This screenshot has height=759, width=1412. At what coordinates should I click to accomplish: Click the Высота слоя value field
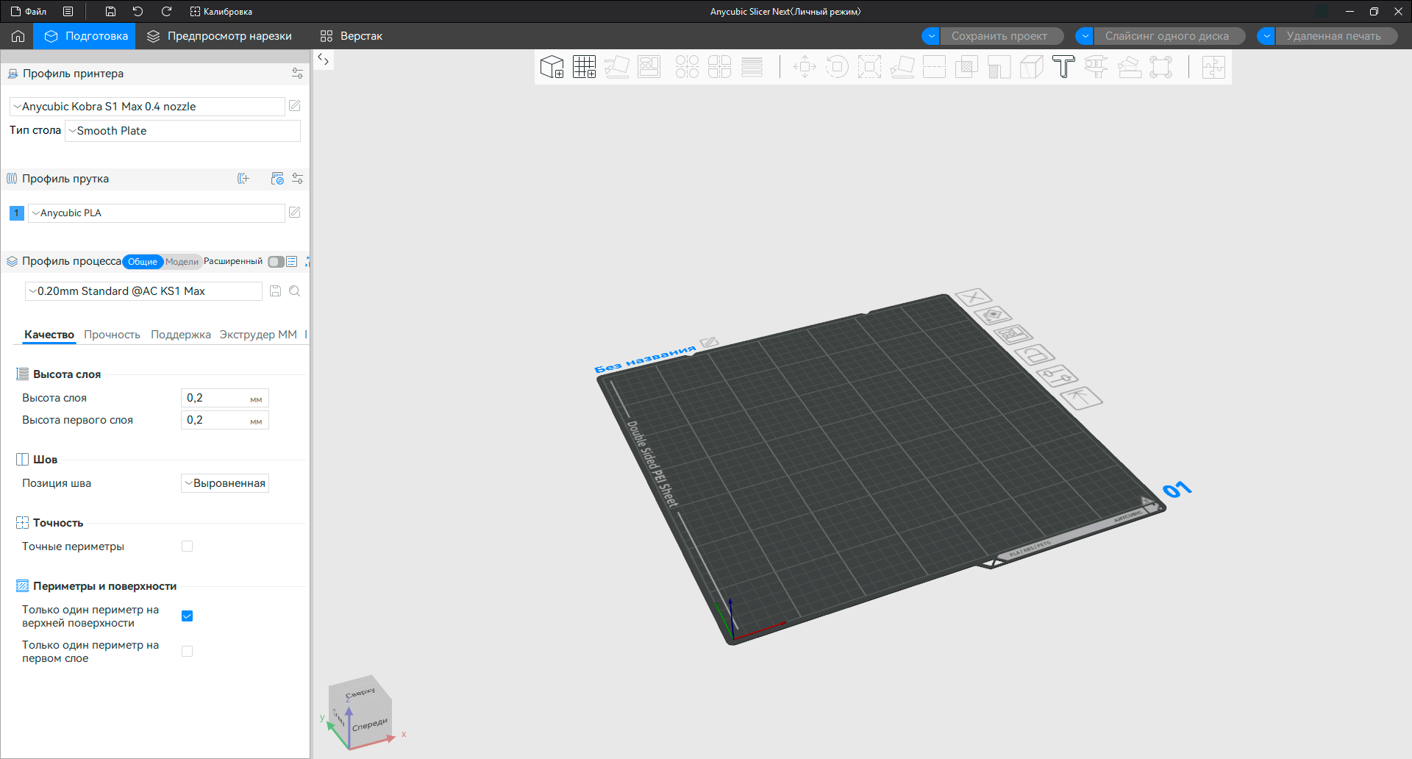tap(225, 398)
